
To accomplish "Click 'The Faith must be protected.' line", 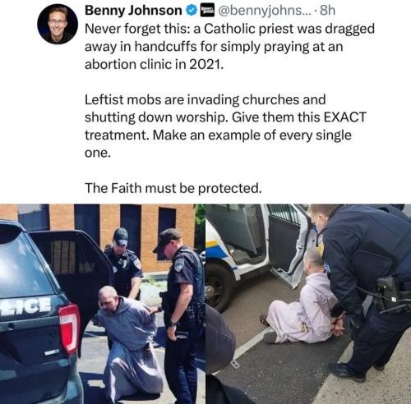I will (173, 188).
